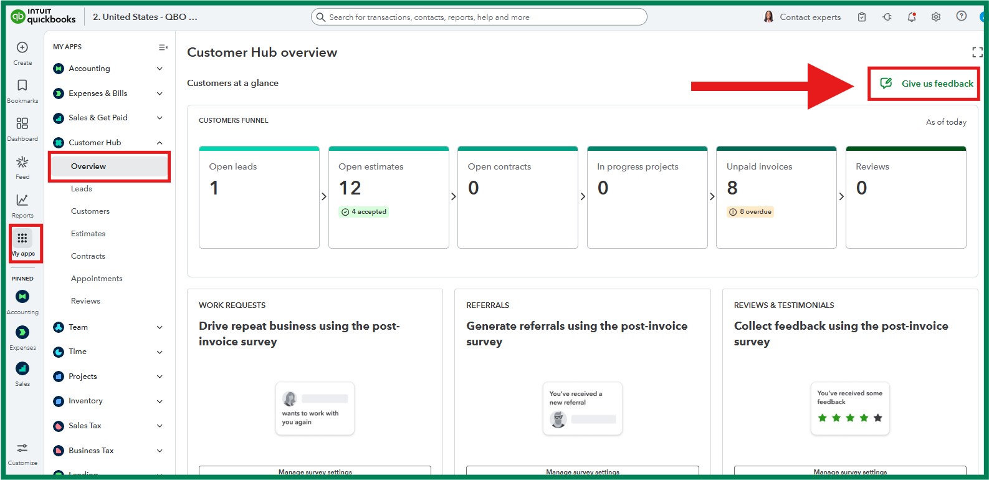Image resolution: width=989 pixels, height=480 pixels.
Task: Collapse the My Apps menu panel
Action: (x=163, y=47)
